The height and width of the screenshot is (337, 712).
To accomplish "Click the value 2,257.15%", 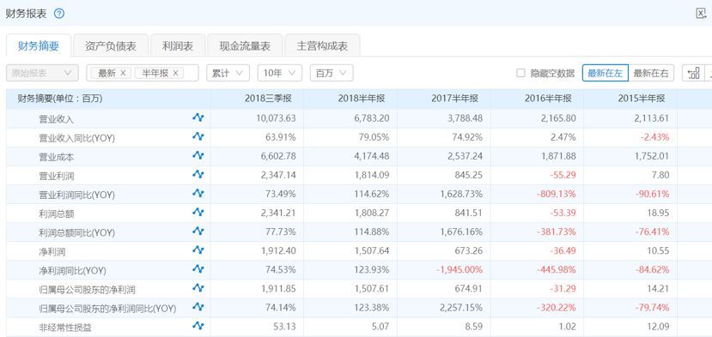I will pyautogui.click(x=461, y=308).
